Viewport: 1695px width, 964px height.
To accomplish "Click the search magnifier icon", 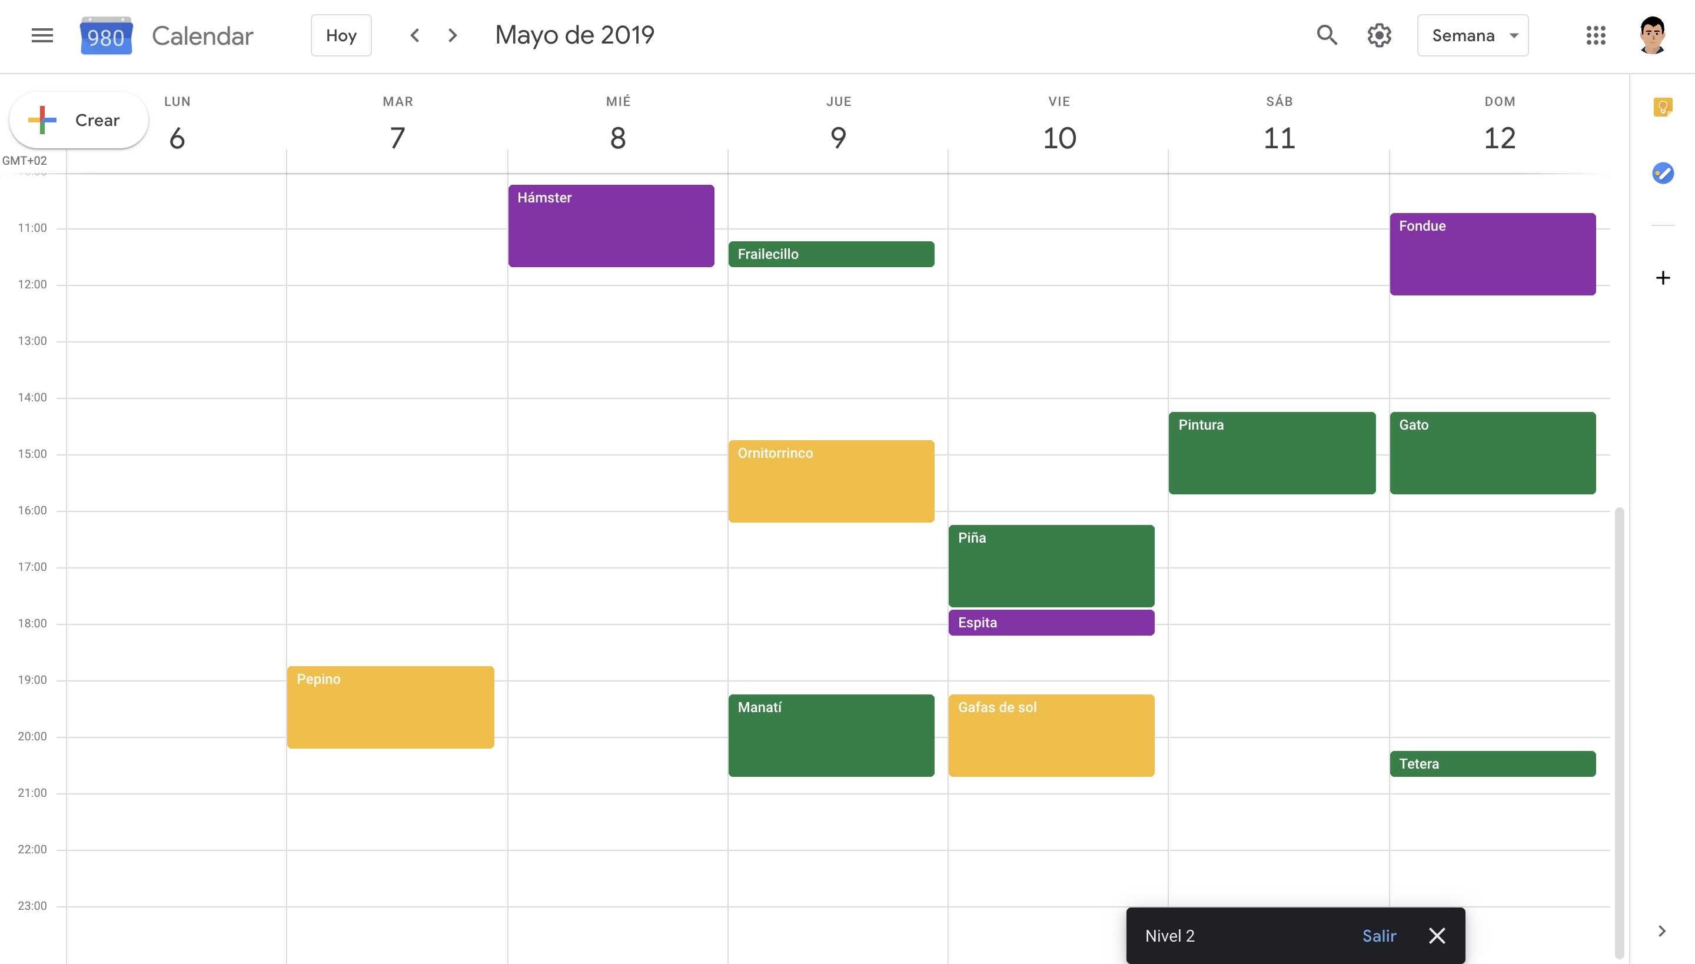I will (x=1327, y=35).
